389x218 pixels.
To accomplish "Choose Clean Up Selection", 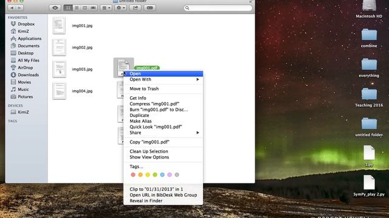I will [163, 151].
